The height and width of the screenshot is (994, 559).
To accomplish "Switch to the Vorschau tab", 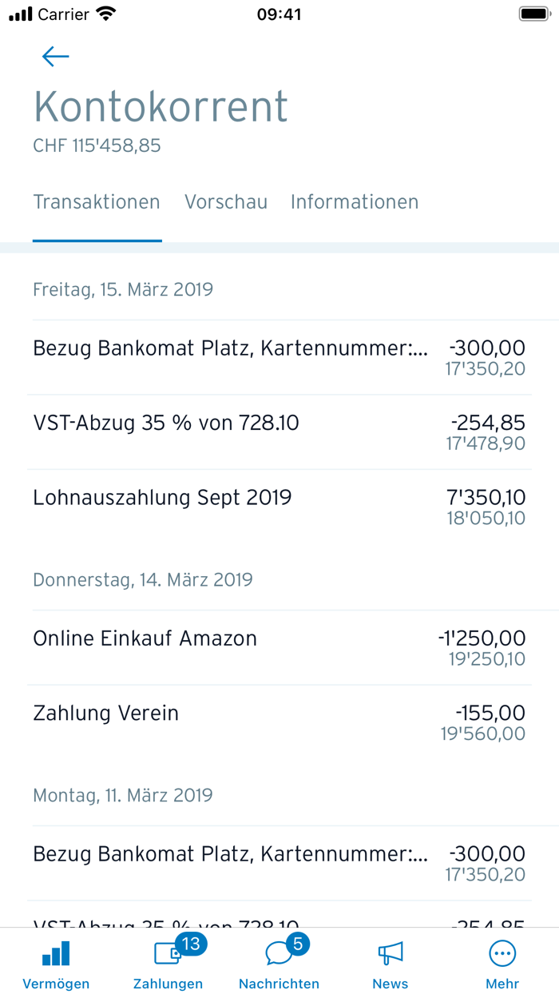I will click(x=226, y=202).
